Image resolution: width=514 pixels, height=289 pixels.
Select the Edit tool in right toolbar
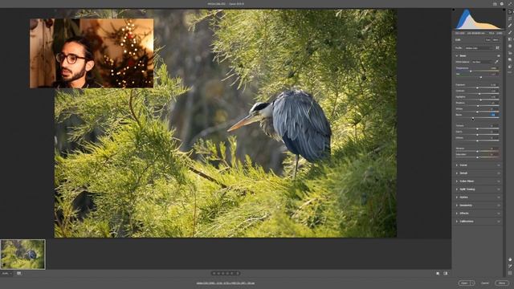(x=510, y=12)
